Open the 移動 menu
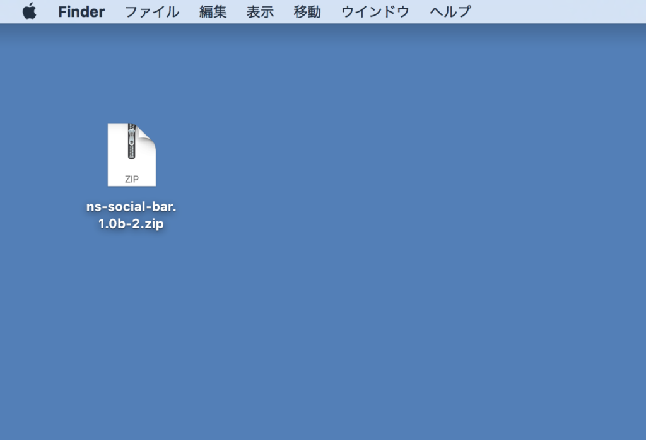Viewport: 646px width, 440px height. click(x=307, y=11)
